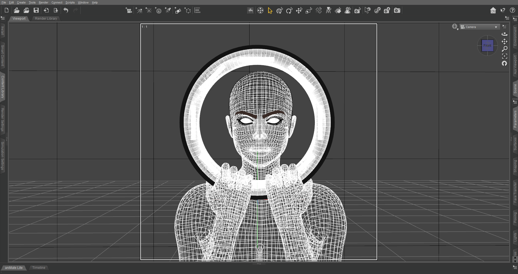The image size is (518, 274).
Task: Click the pan camera four-arrow control
Action: coord(505,41)
